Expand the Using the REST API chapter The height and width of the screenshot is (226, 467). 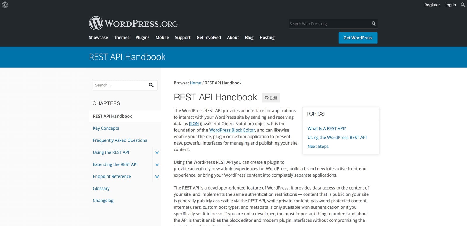coord(157,152)
